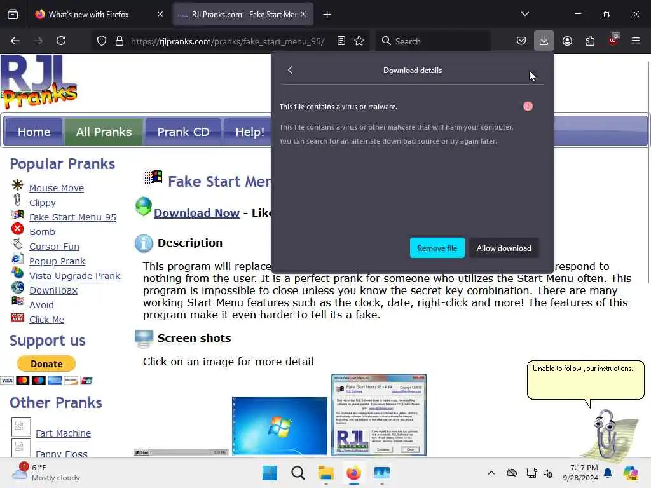The height and width of the screenshot is (488, 651).
Task: Open the Vista Upgrade Prank link
Action: tap(75, 276)
